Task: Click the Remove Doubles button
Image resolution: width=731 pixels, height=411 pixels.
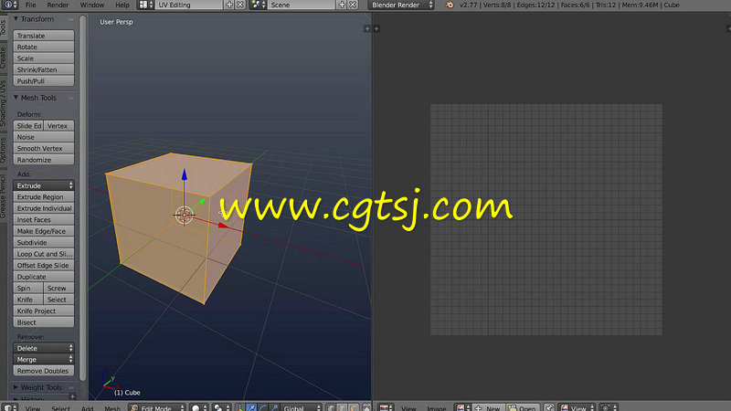Action: tap(43, 371)
